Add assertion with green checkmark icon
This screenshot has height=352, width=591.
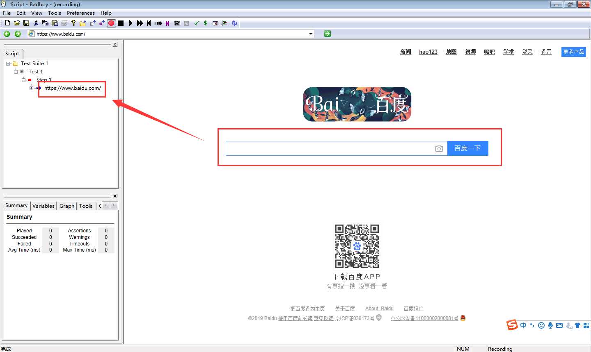tap(196, 23)
